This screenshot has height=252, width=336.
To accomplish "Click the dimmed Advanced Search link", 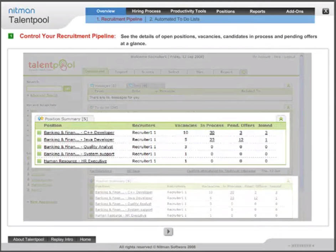I will point(44,95).
